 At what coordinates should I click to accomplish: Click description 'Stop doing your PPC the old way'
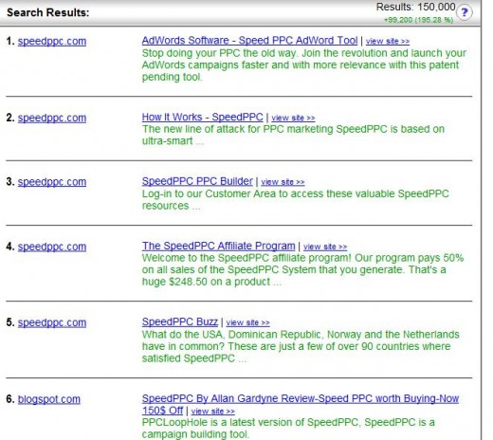pos(304,65)
